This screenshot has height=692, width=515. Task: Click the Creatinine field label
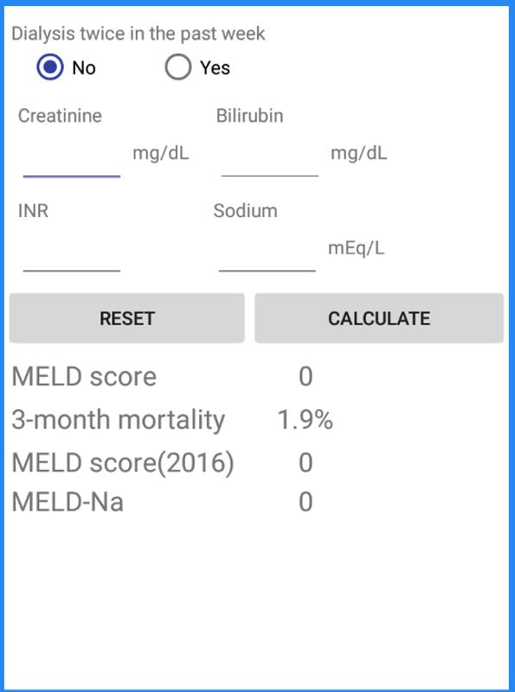[x=58, y=113]
